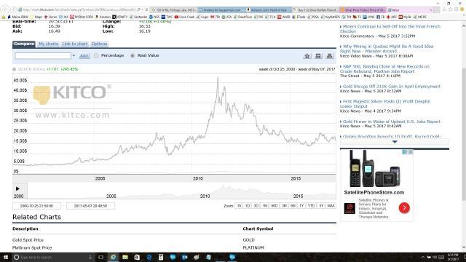This screenshot has height=262, width=466.
Task: Click the mini timeline range navigator
Action: (181, 191)
